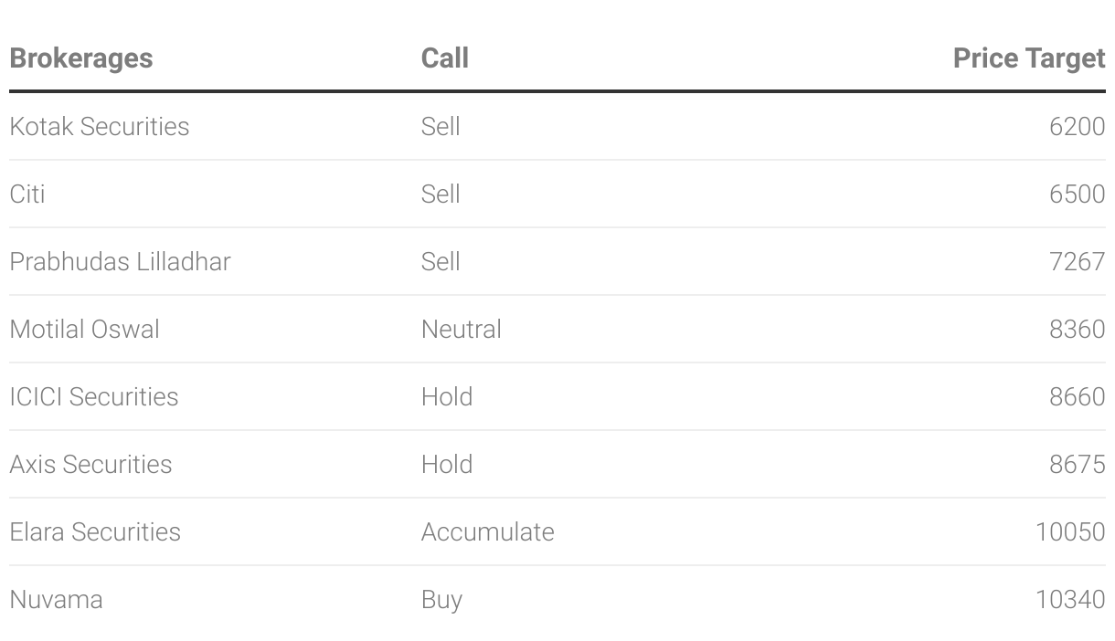The image size is (1115, 641).
Task: Click the Prabhudas Lilladhar row name
Action: (120, 261)
